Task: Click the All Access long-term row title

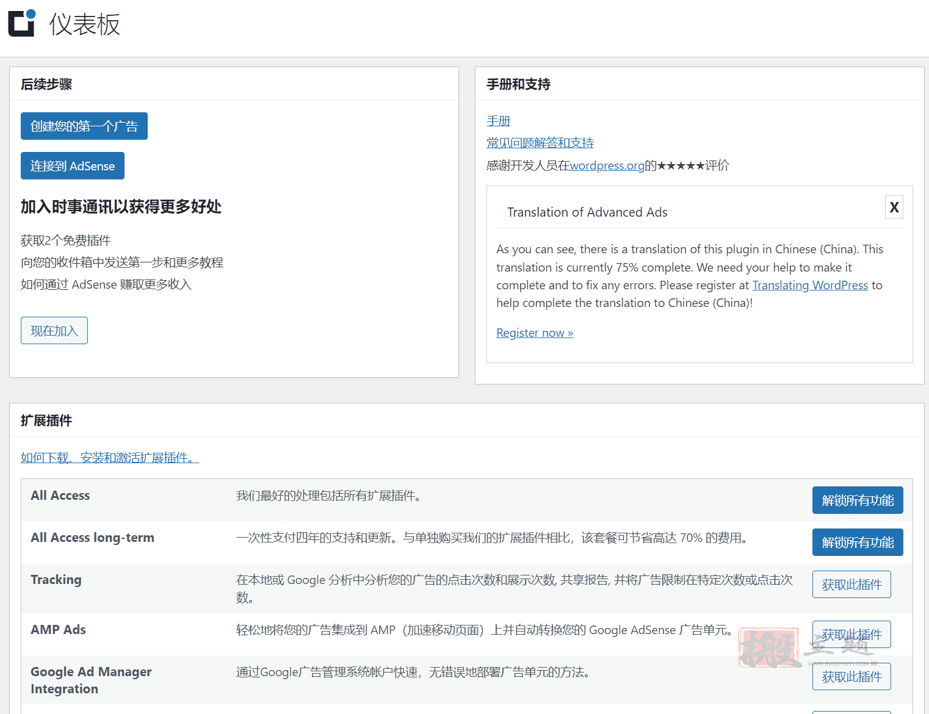Action: point(93,538)
